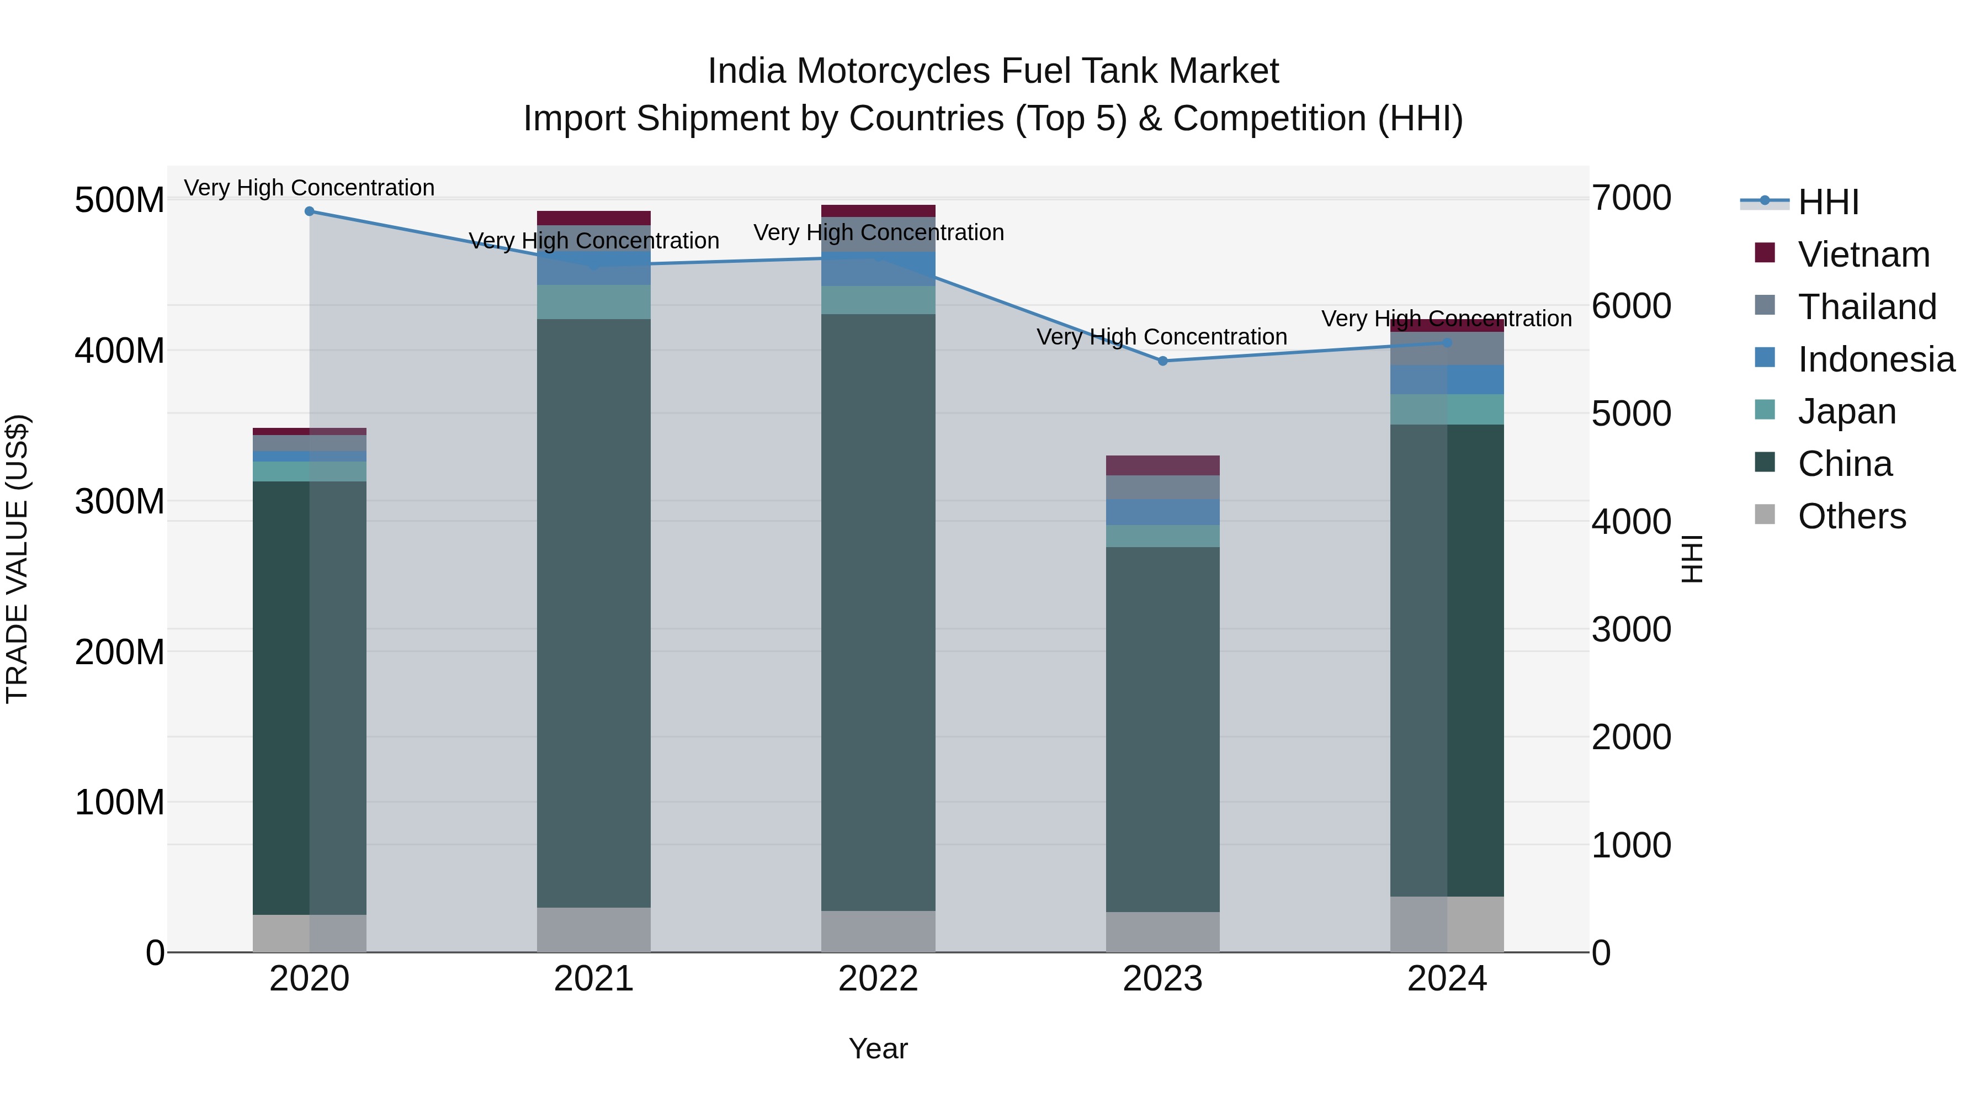
Task: Click the Others gray legend swatch
Action: (1765, 514)
